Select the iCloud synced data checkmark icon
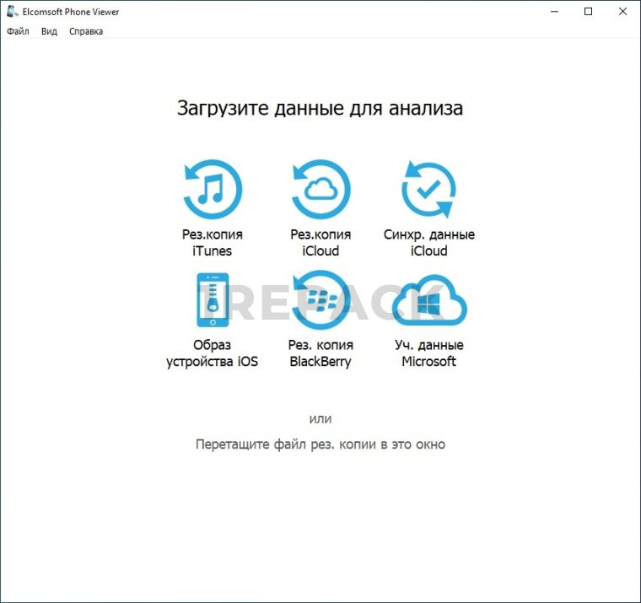Screen dimensions: 641x603 point(428,189)
